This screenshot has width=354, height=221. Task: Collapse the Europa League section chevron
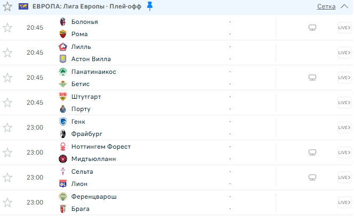pyautogui.click(x=344, y=6)
